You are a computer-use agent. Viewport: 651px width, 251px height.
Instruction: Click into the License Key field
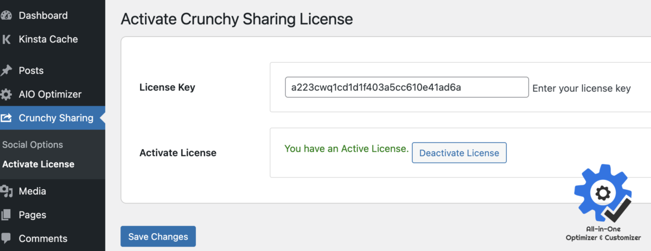point(407,87)
